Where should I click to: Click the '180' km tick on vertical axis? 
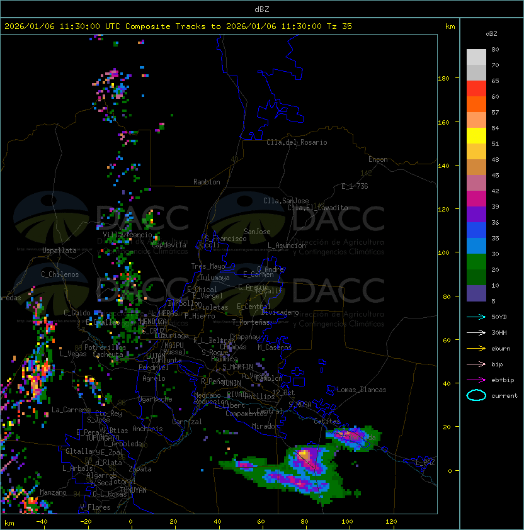pyautogui.click(x=443, y=79)
